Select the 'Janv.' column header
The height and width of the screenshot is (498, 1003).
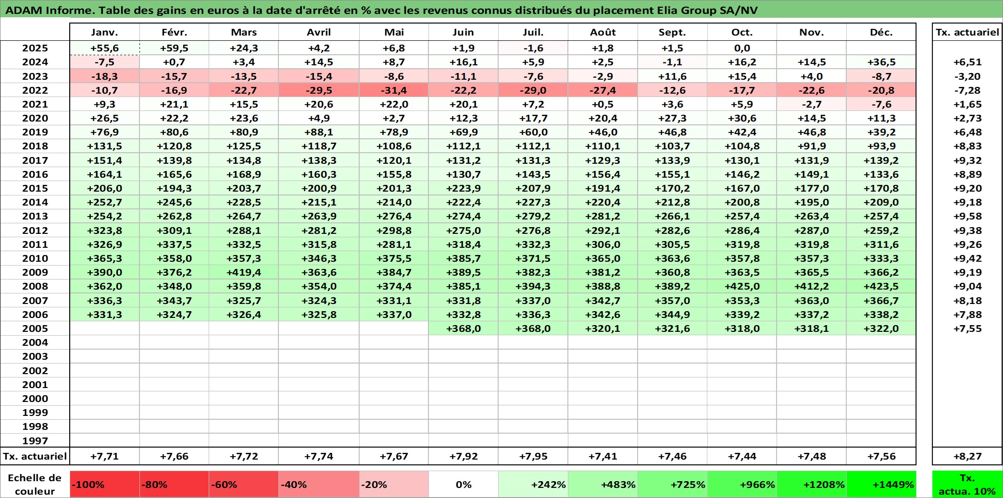pos(105,32)
